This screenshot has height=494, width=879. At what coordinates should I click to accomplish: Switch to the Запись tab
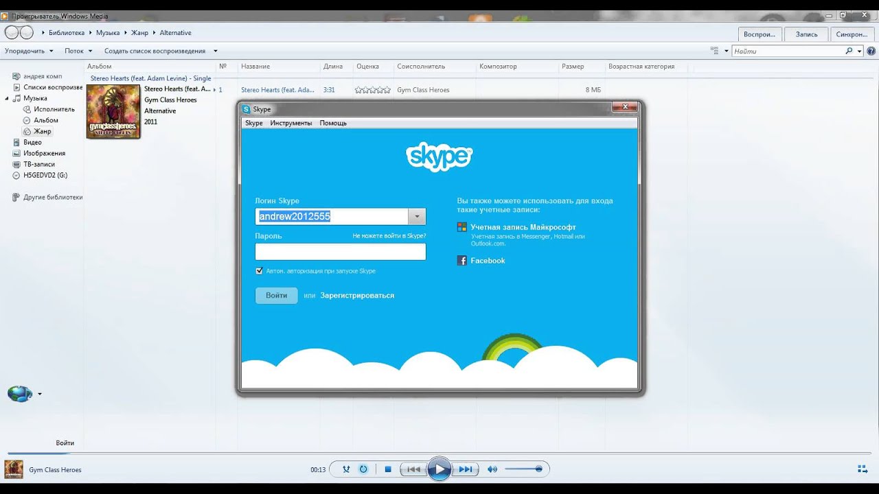[806, 34]
